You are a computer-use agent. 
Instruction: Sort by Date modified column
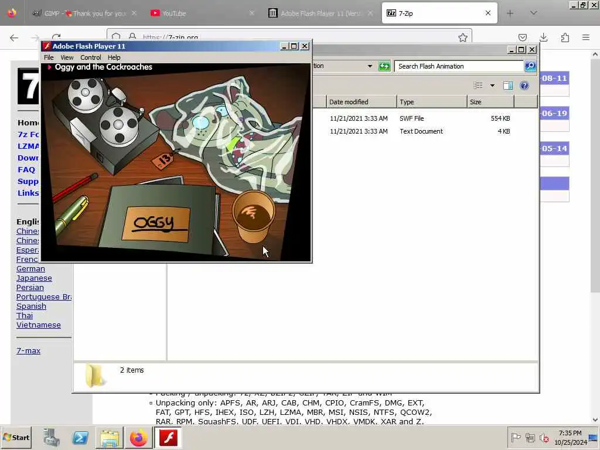click(x=361, y=102)
